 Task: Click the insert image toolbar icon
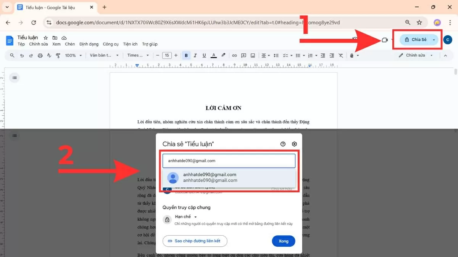[x=253, y=56]
